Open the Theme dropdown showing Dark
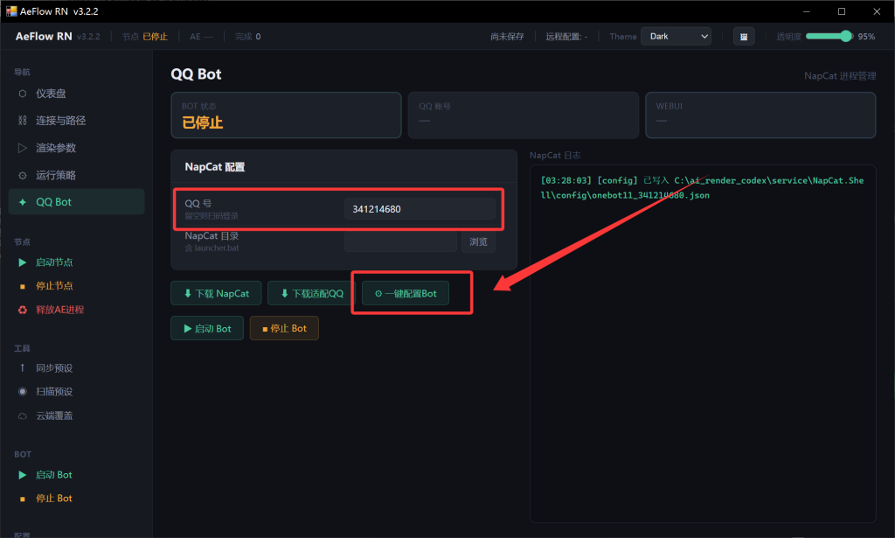Screen dimensions: 895x538 point(676,37)
